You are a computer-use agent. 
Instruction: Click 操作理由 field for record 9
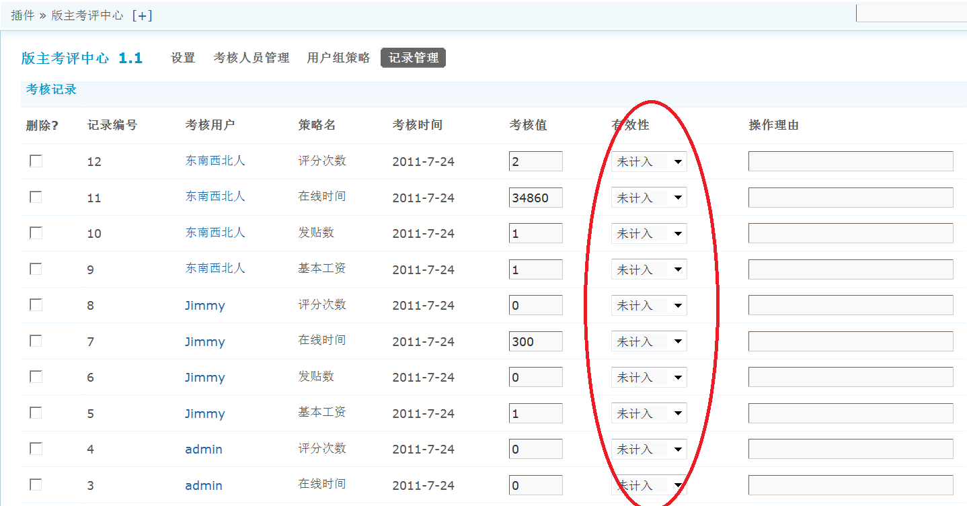(851, 269)
